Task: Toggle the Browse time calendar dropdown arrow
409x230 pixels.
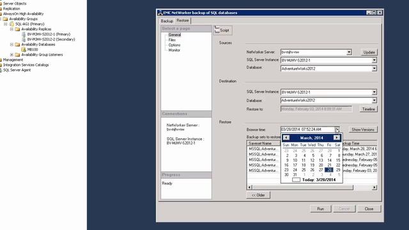Action: click(337, 129)
